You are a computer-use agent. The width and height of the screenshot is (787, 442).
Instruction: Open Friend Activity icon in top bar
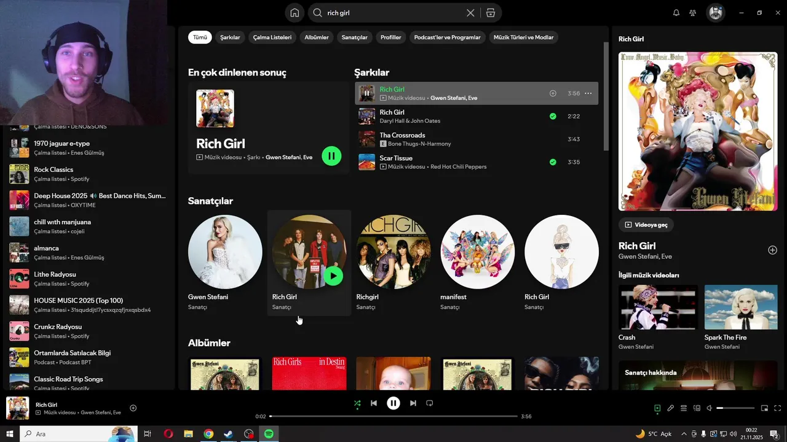(x=693, y=13)
